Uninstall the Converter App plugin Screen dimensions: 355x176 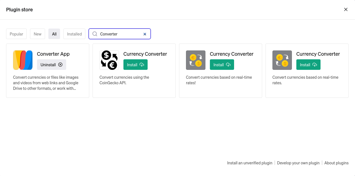click(x=51, y=64)
